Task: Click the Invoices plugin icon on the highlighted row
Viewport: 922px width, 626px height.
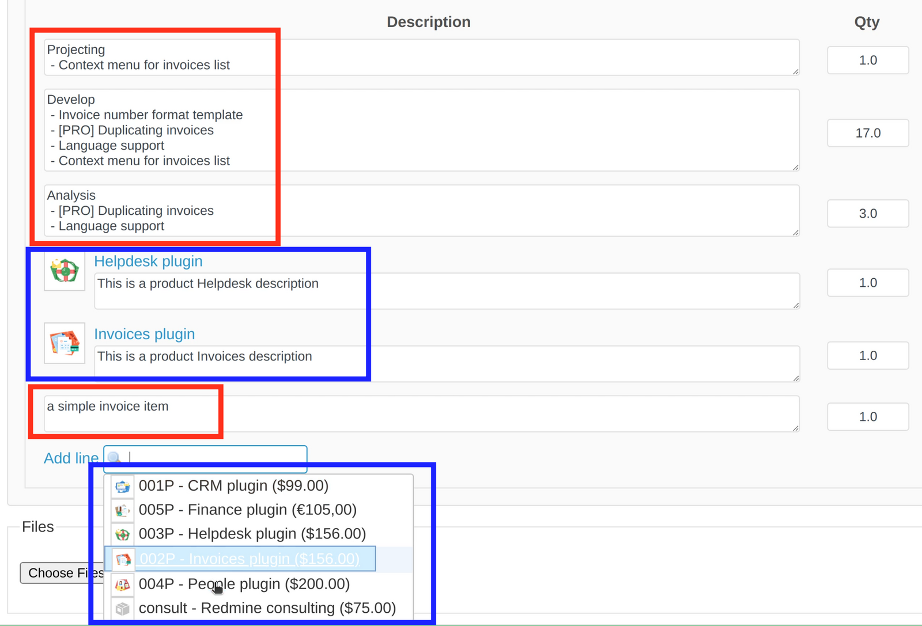Action: [x=122, y=558]
